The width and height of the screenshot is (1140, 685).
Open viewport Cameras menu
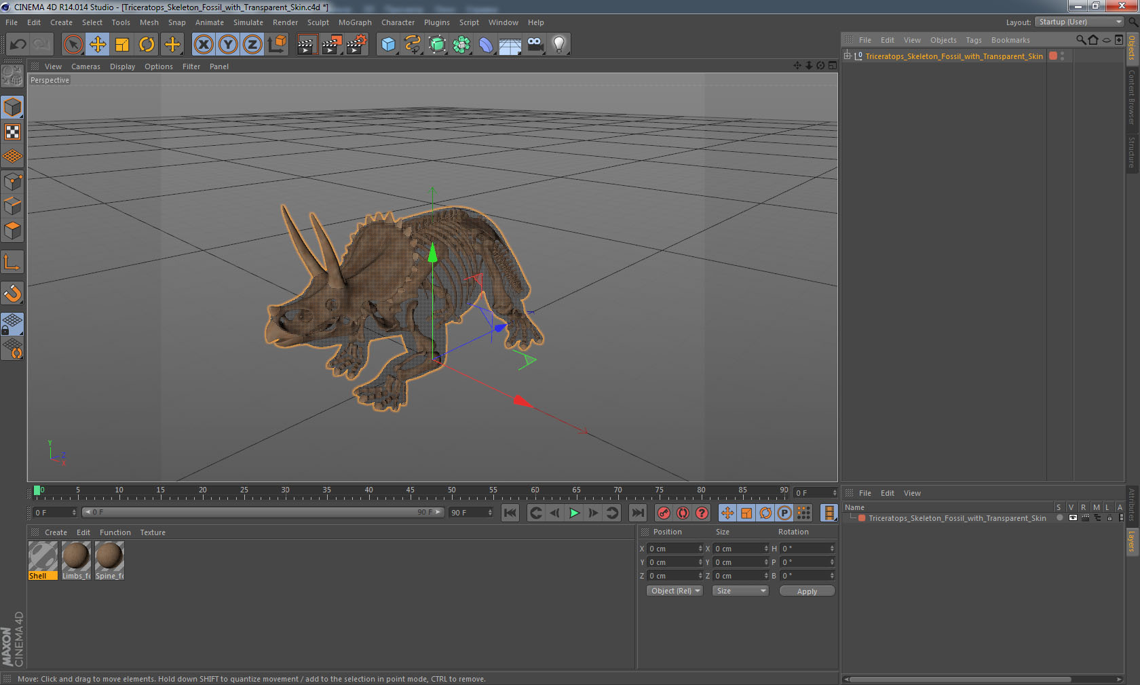pyautogui.click(x=85, y=66)
